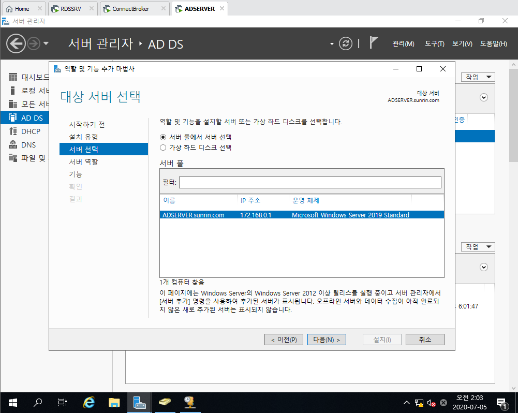Open the lower Tasks dropdown
This screenshot has width=518, height=413.
coord(478,247)
